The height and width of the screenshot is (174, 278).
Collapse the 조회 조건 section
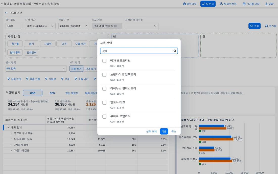[x=6, y=13]
